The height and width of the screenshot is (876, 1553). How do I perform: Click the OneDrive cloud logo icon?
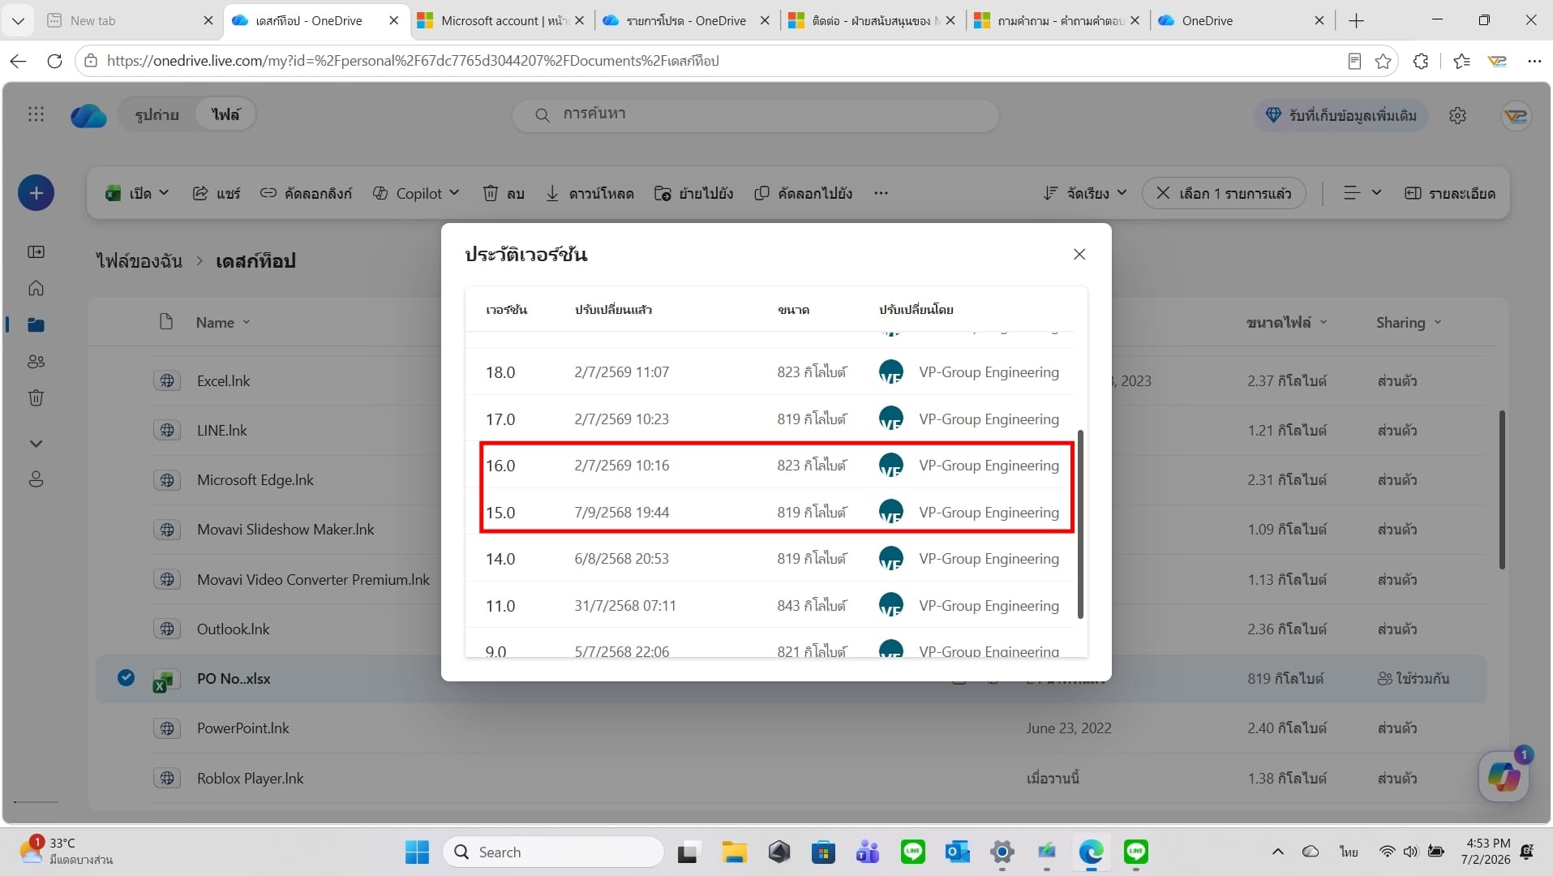pos(88,115)
